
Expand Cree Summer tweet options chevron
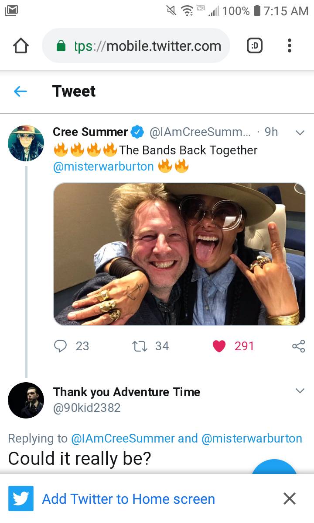(x=300, y=132)
